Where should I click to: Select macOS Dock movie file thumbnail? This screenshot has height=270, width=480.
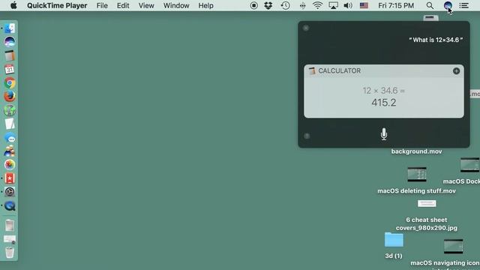coord(470,165)
